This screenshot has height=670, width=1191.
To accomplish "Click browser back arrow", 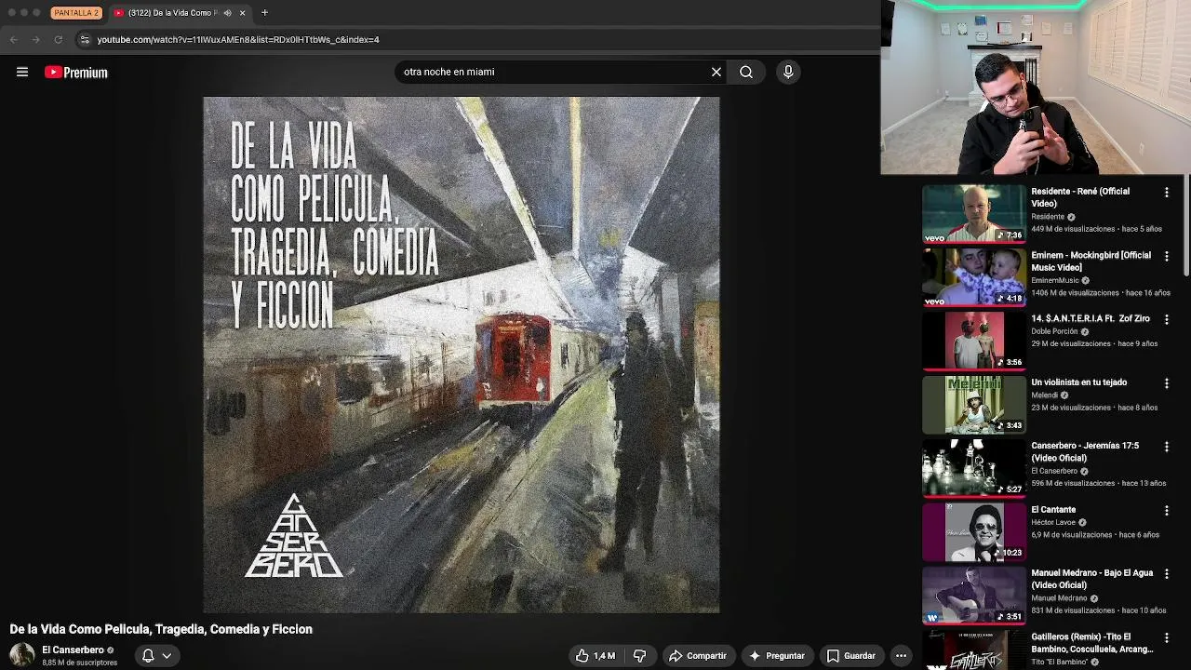I will point(13,39).
